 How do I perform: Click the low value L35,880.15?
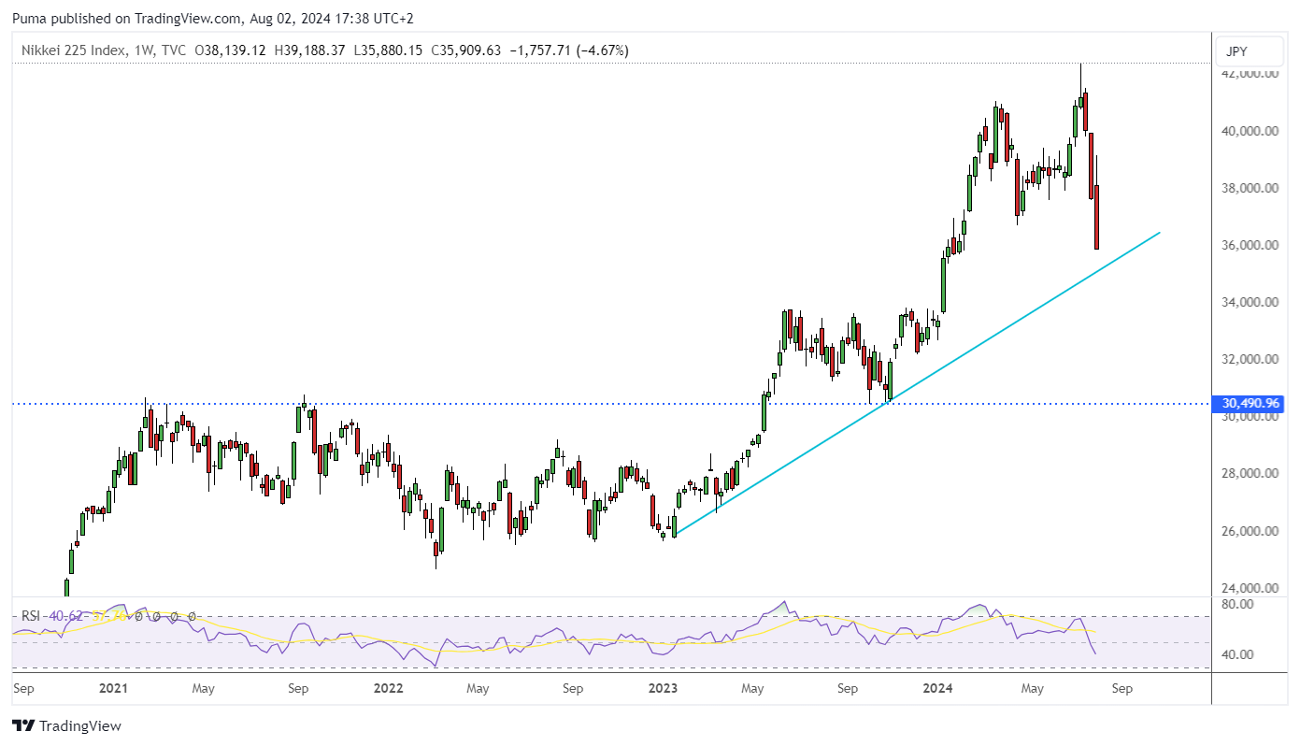tap(387, 50)
